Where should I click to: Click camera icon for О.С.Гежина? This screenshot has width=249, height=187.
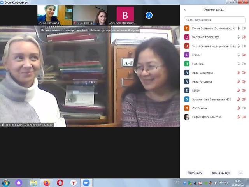click(244, 108)
